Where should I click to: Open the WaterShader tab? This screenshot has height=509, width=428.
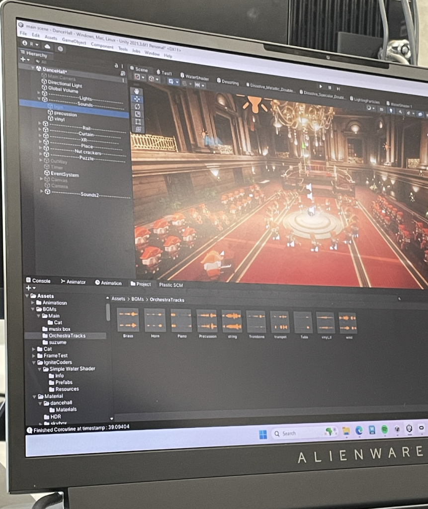[194, 77]
